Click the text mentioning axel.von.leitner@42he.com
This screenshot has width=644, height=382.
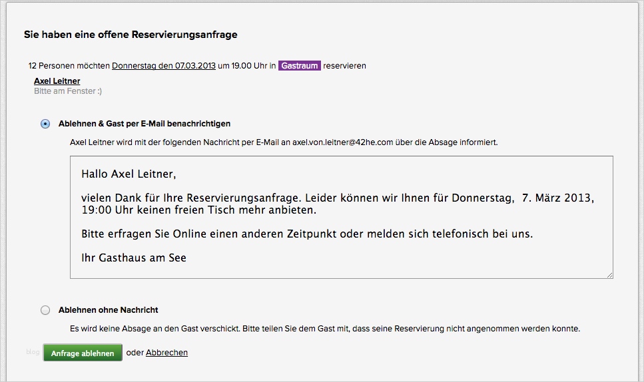[x=284, y=142]
